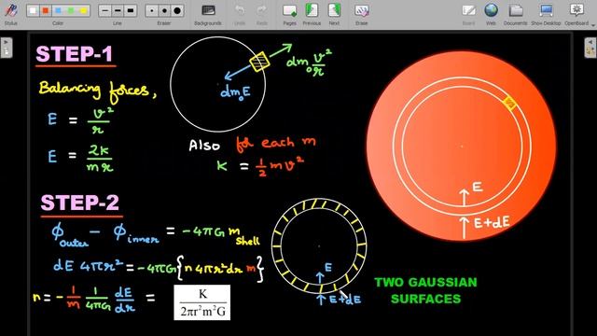Choose the thin line width
Viewport: 597px width, 336px height.
click(104, 11)
